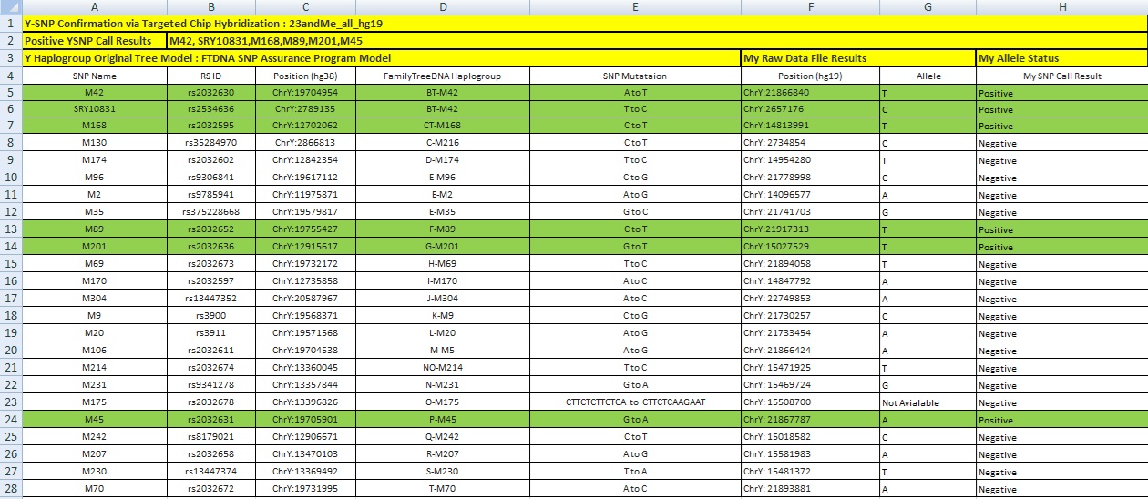Click the rs2534636 RS ID cell
This screenshot has height=499, width=1148.
[x=210, y=109]
